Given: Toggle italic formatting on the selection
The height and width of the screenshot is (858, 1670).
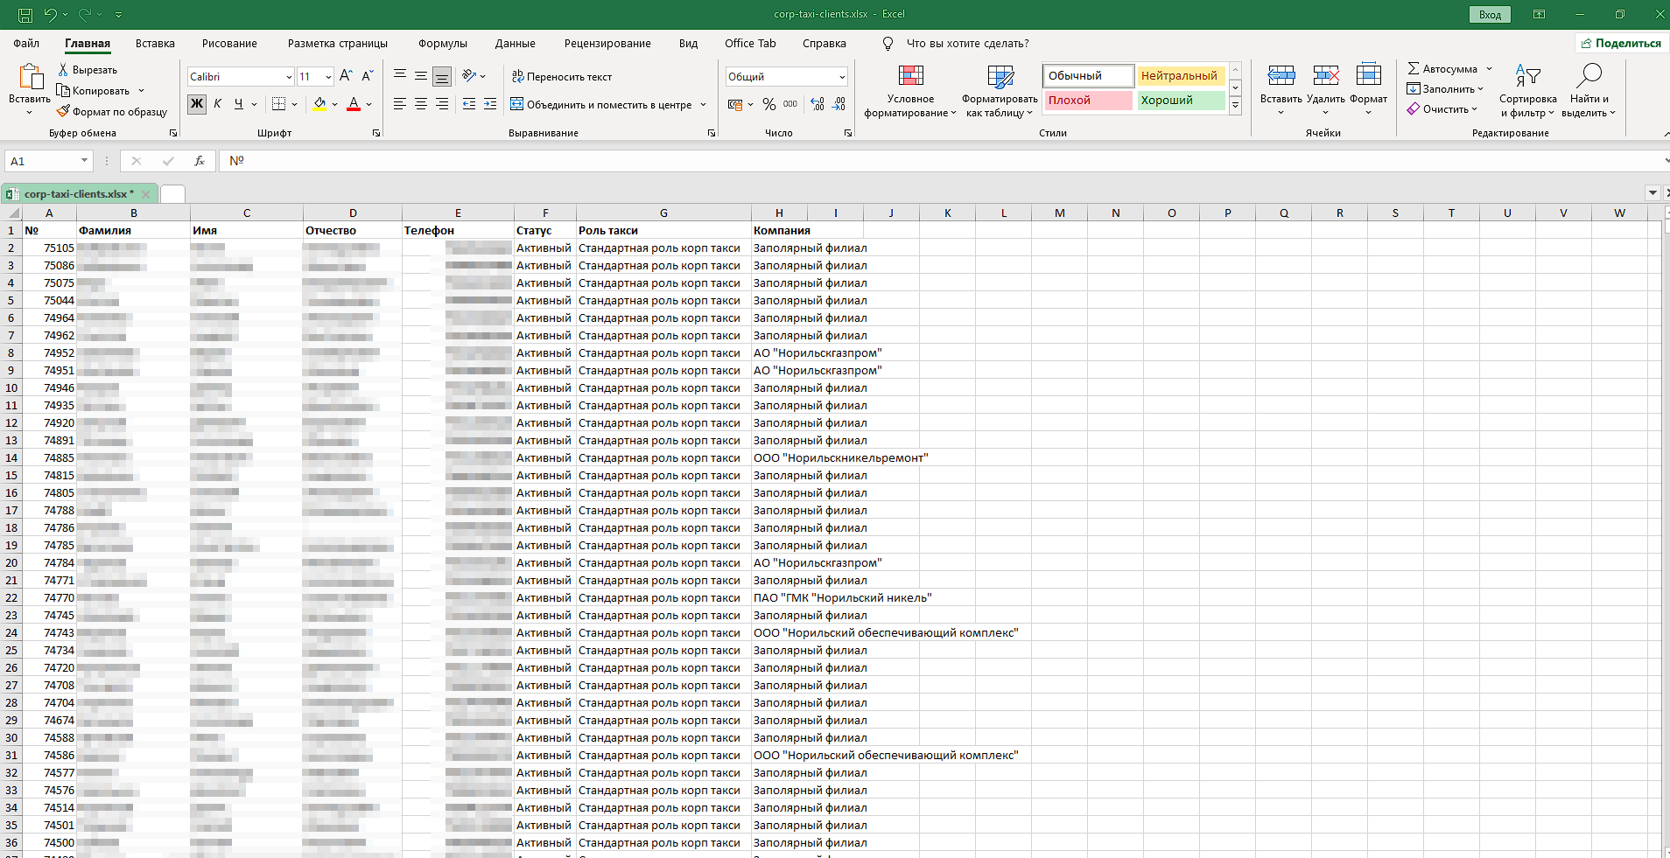Looking at the screenshot, I should [x=217, y=104].
